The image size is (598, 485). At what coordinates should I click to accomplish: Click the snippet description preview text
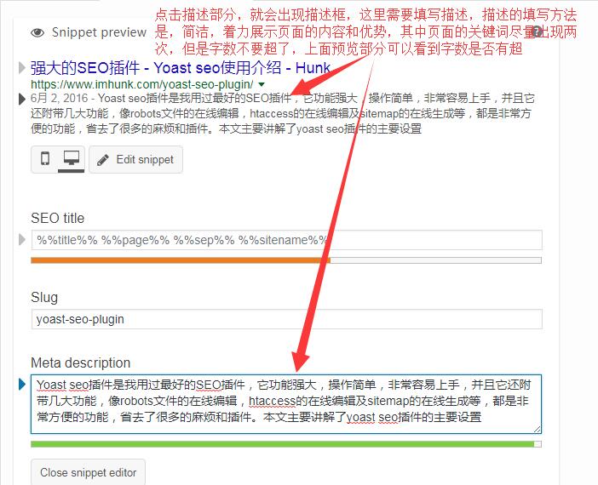click(x=282, y=113)
